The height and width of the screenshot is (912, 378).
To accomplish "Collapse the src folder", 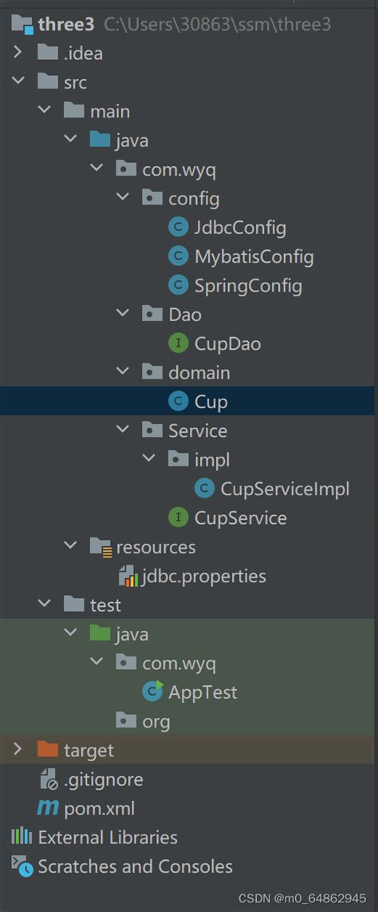I will (18, 81).
